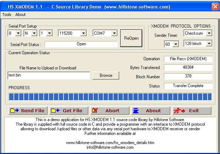This screenshot has width=220, height=154.
Task: Click the folder arrow icon on Send File
Action: click(x=15, y=110)
